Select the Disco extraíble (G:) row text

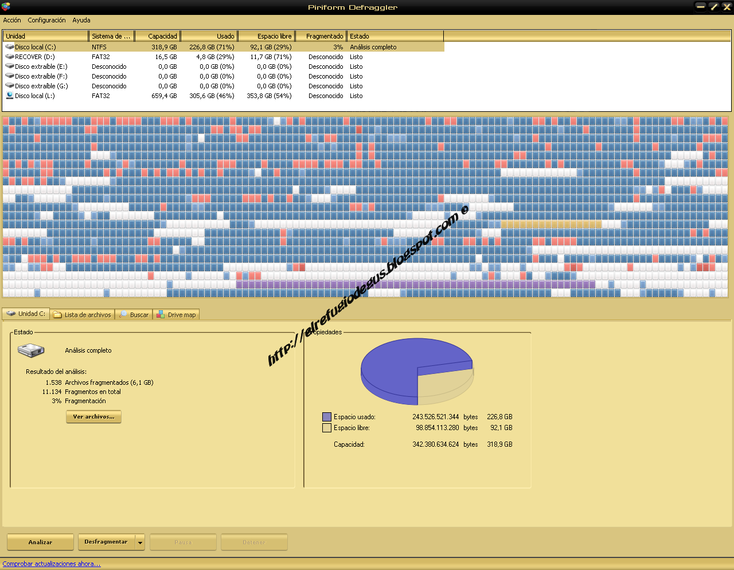pos(41,86)
